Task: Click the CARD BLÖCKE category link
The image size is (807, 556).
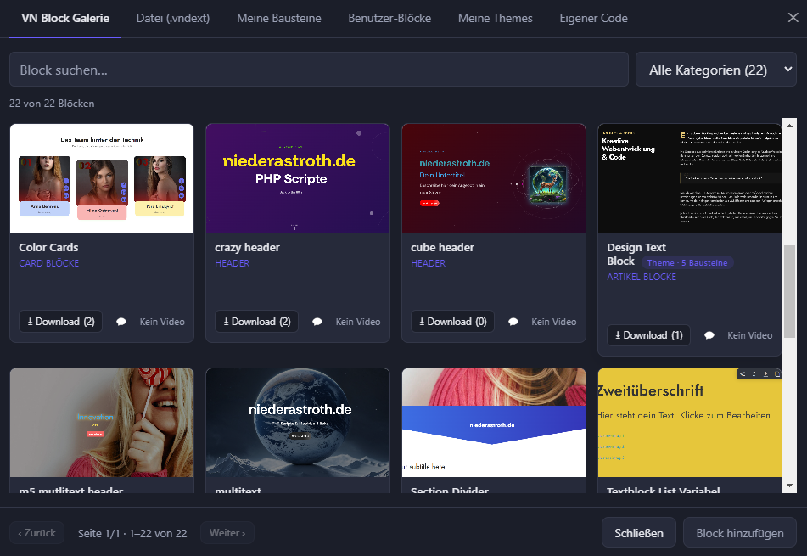Action: [49, 263]
